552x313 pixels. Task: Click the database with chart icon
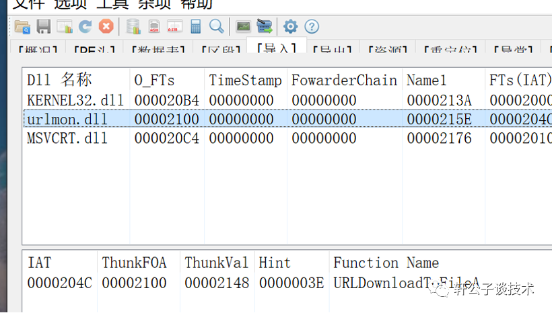(x=133, y=27)
